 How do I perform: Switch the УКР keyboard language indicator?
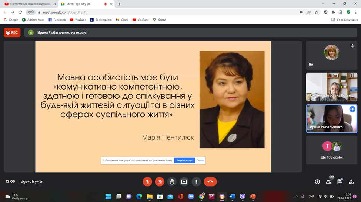point(311,196)
